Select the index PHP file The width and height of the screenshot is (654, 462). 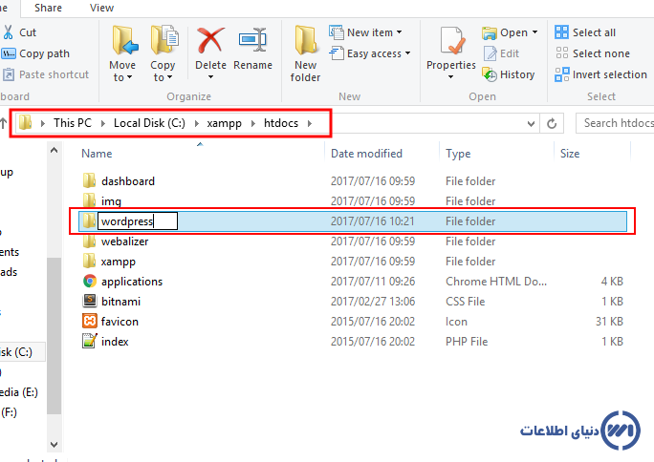[115, 342]
